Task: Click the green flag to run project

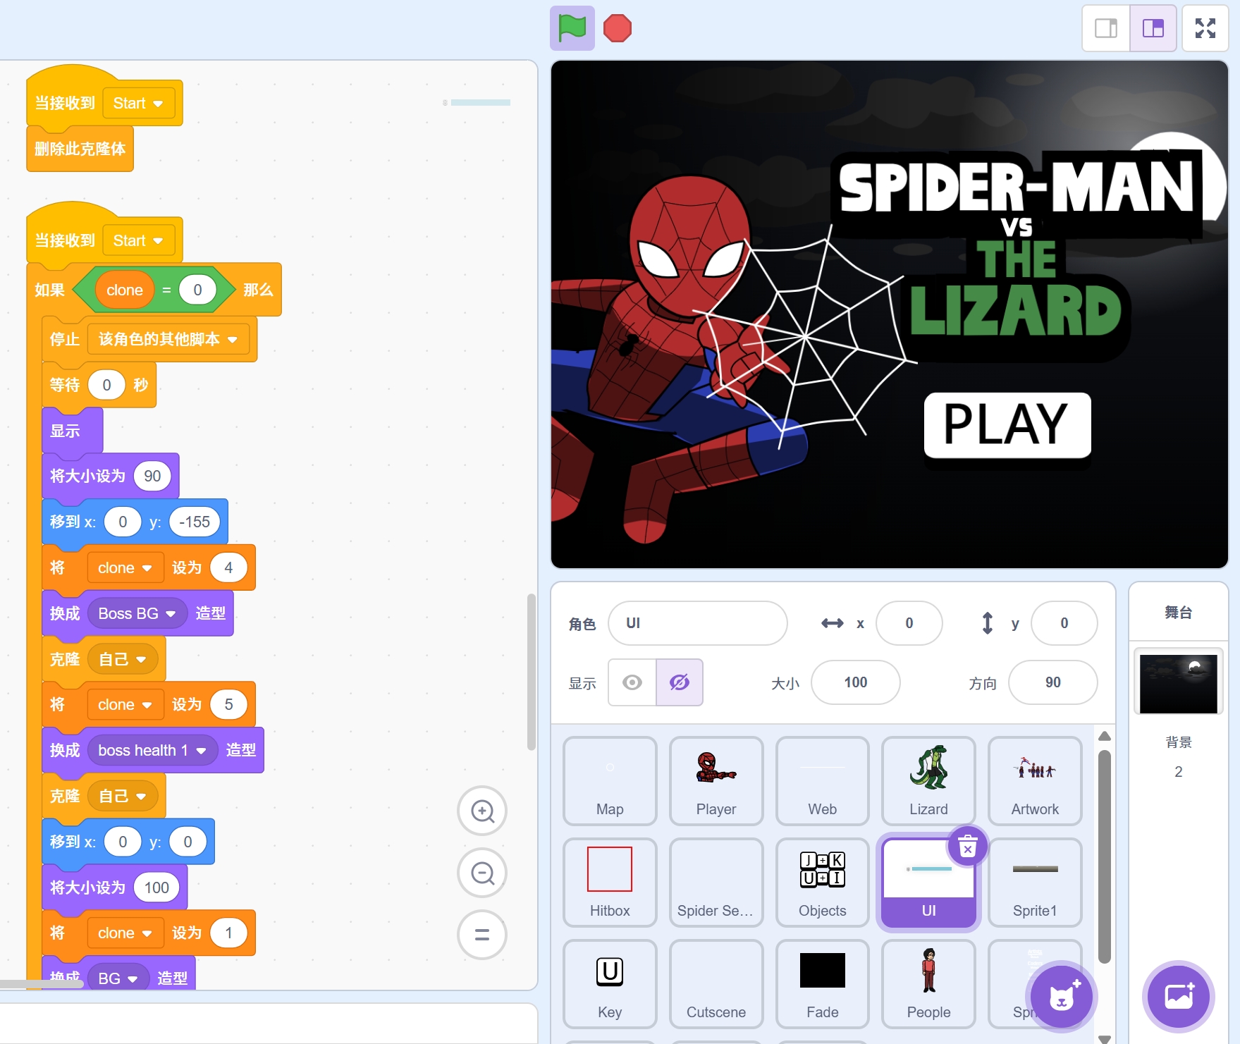Action: [572, 29]
